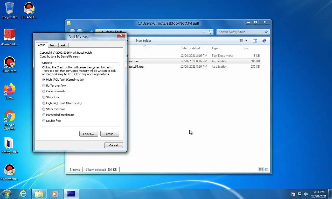The width and height of the screenshot is (332, 199).
Task: Select the red download desktop icon
Action: (10, 37)
